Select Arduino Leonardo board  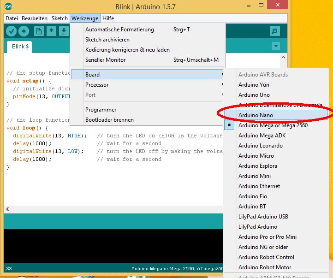(x=276, y=146)
